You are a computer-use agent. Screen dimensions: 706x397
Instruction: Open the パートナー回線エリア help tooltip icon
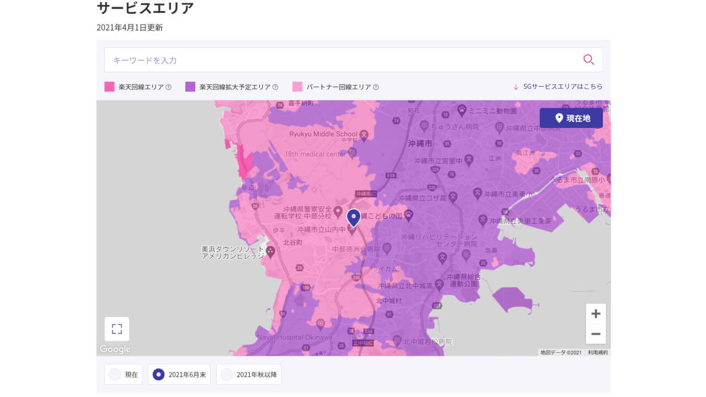(x=376, y=87)
